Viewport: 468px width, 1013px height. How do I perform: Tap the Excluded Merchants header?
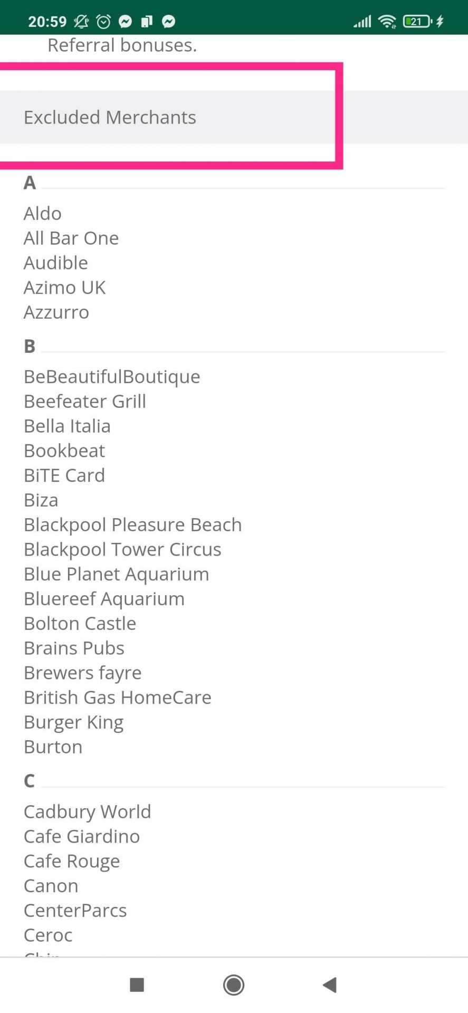pos(110,117)
